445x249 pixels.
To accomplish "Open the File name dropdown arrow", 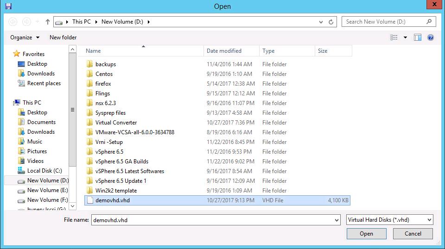I will [x=337, y=220].
